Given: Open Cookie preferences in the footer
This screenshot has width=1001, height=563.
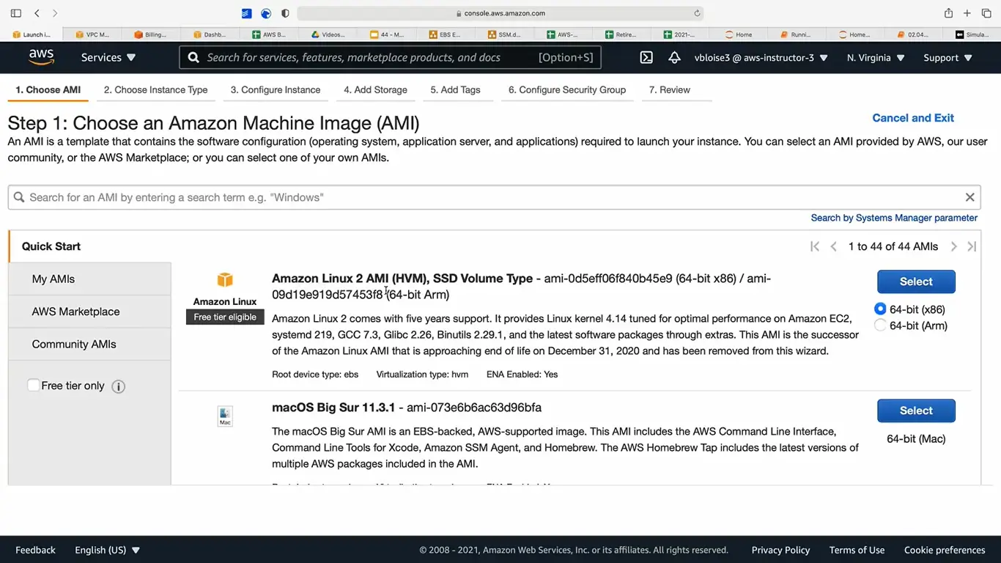Looking at the screenshot, I should [x=945, y=550].
